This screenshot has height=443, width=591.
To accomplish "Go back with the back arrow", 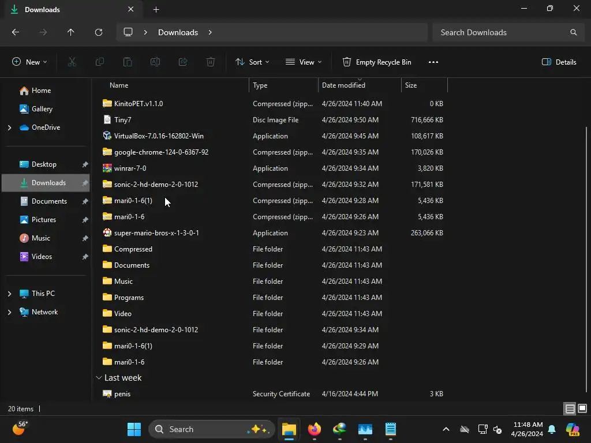I will coord(16,32).
